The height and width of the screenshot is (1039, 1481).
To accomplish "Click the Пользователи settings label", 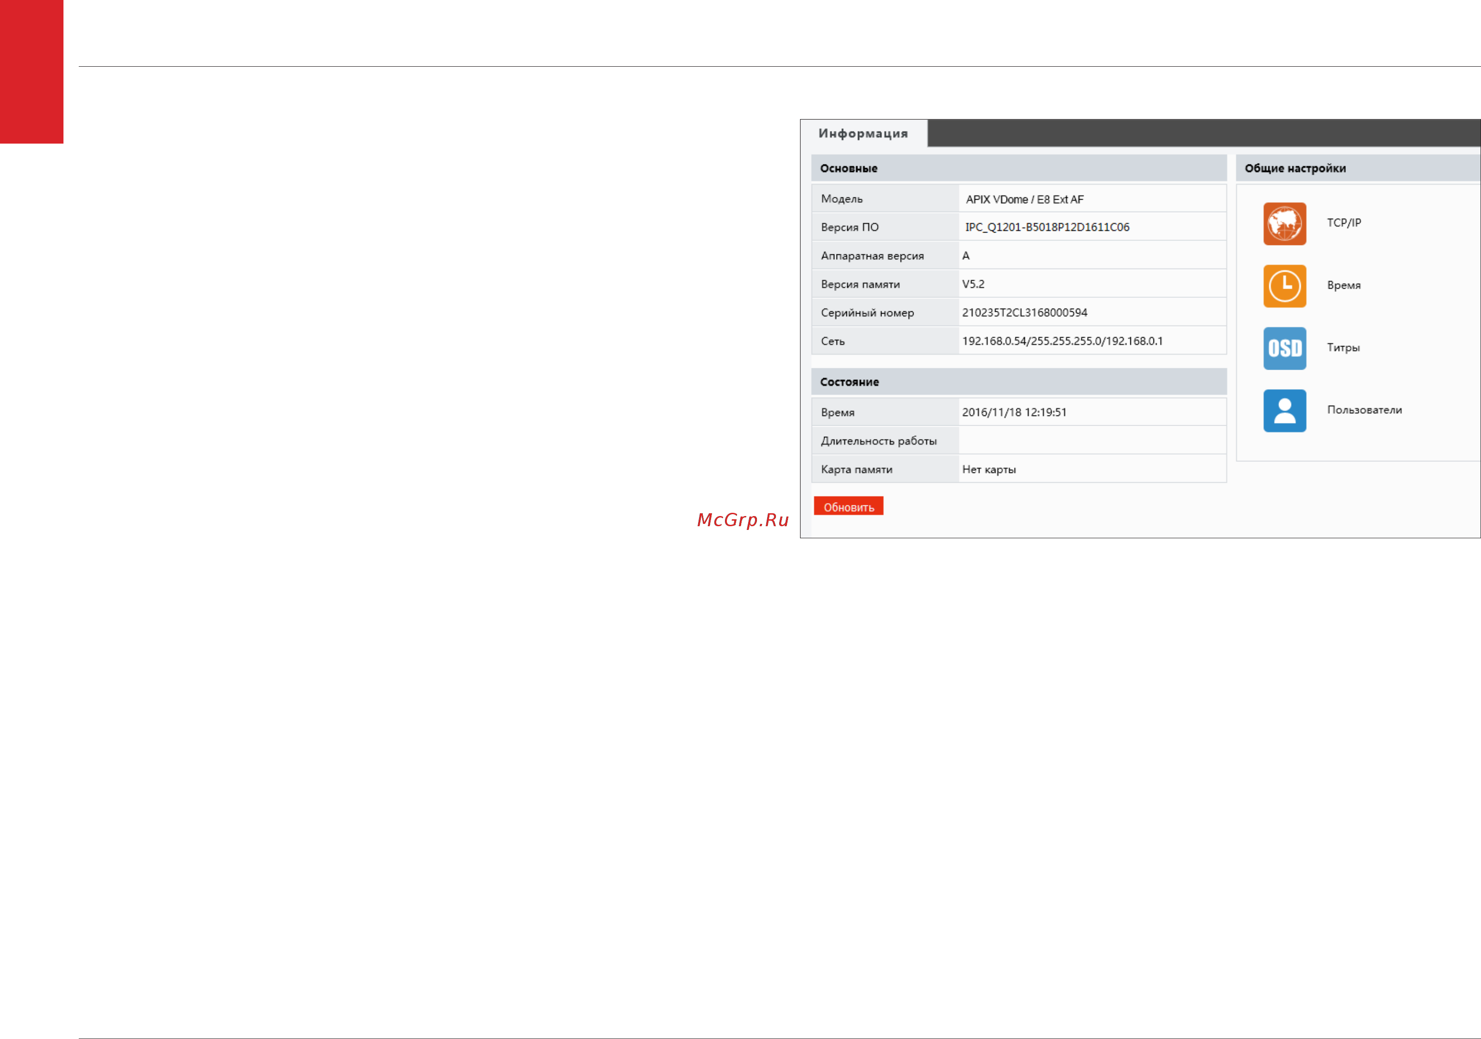I will click(x=1364, y=409).
